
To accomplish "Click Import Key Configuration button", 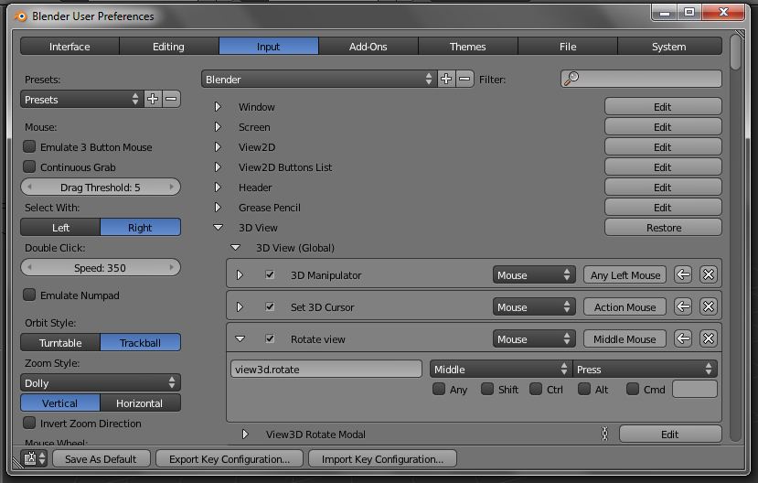I will (382, 458).
